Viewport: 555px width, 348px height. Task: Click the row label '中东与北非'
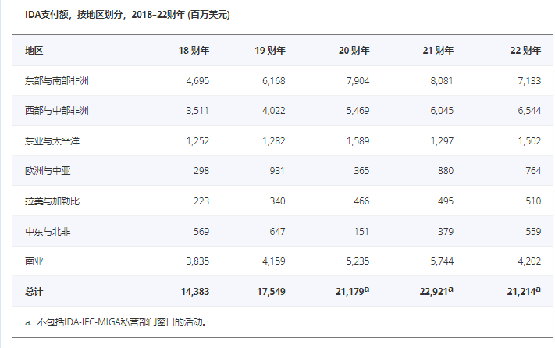[x=48, y=232]
